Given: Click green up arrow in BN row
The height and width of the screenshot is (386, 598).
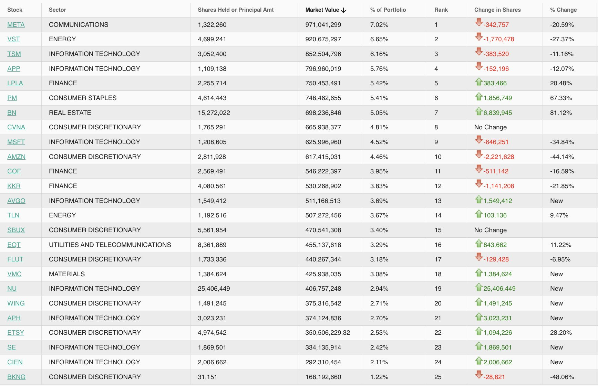Looking at the screenshot, I should [479, 111].
